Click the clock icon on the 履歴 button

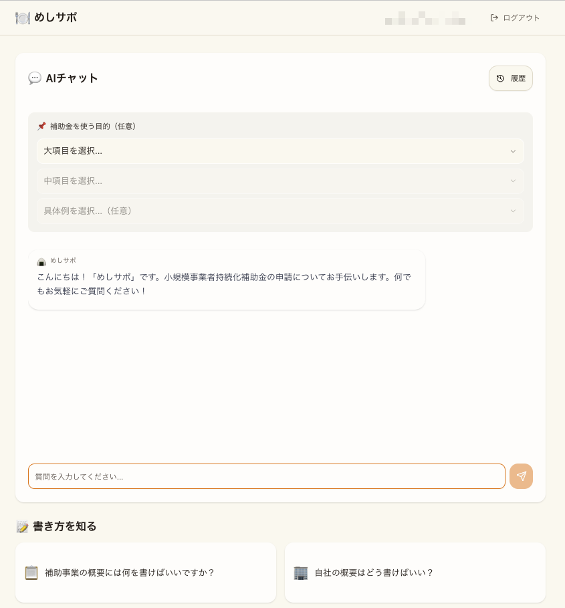click(x=500, y=78)
